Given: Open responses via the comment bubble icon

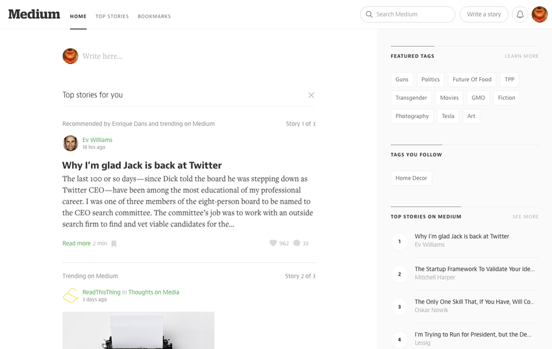Looking at the screenshot, I should pyautogui.click(x=297, y=243).
